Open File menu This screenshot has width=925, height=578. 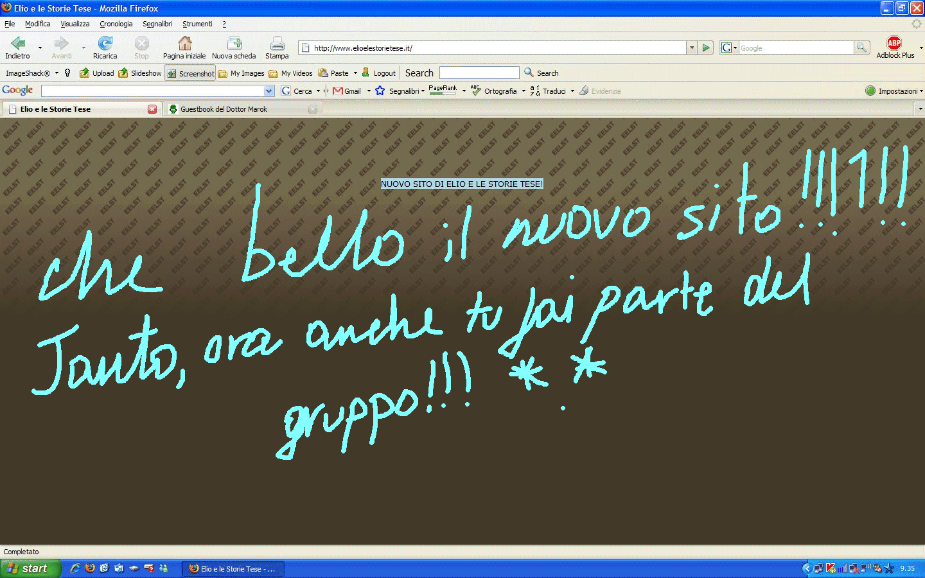(10, 24)
